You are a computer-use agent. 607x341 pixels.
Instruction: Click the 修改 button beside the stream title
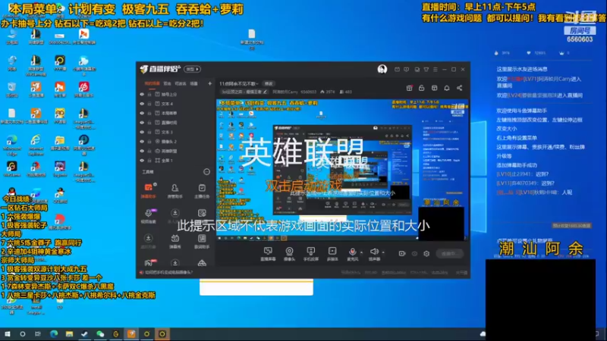click(x=269, y=83)
